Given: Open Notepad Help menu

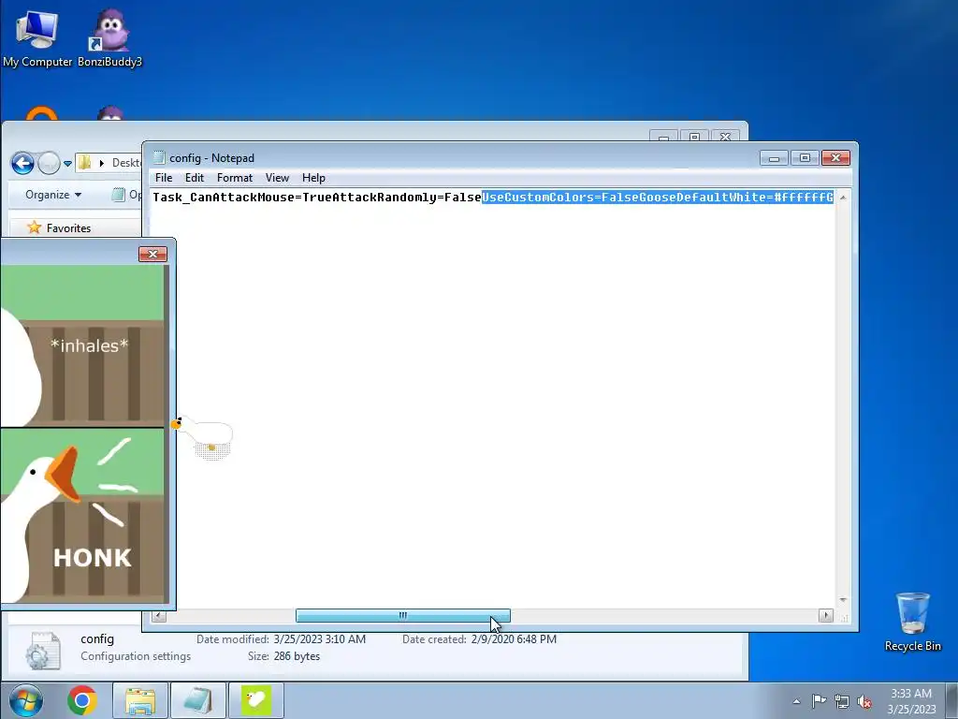Looking at the screenshot, I should pyautogui.click(x=313, y=178).
